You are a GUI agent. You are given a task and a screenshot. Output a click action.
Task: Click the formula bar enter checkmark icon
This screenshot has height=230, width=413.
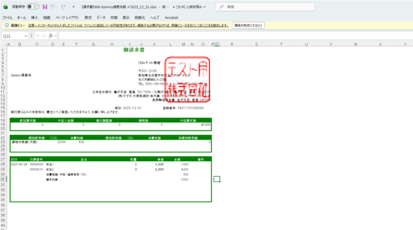tap(44, 36)
